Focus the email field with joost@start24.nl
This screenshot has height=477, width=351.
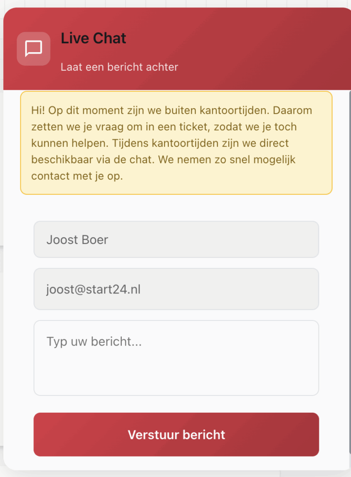[x=176, y=289]
